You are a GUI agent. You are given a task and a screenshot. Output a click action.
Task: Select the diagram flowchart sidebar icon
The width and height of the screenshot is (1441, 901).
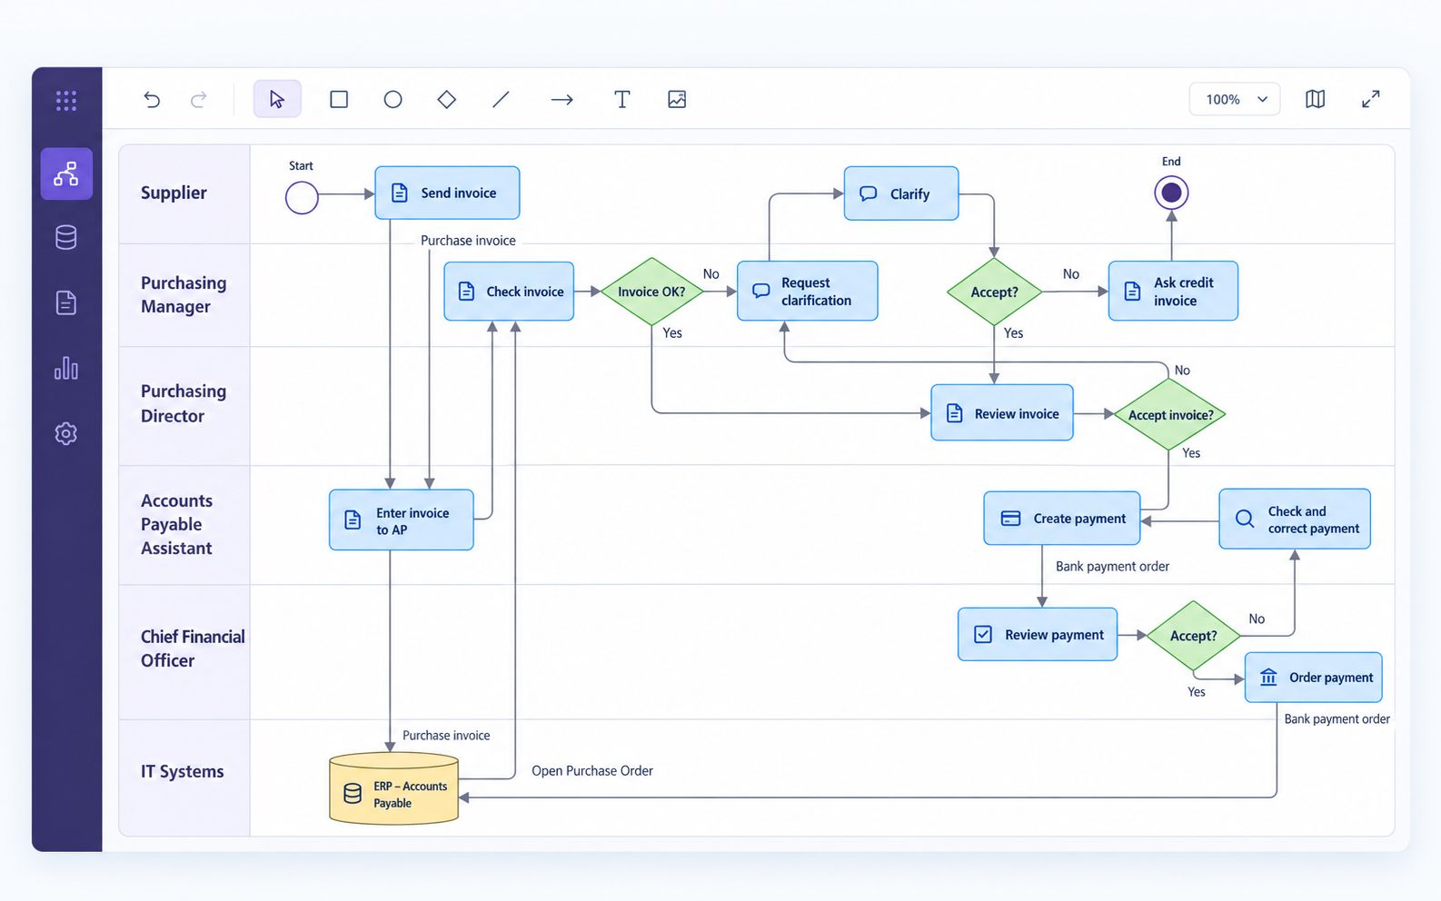(x=66, y=173)
